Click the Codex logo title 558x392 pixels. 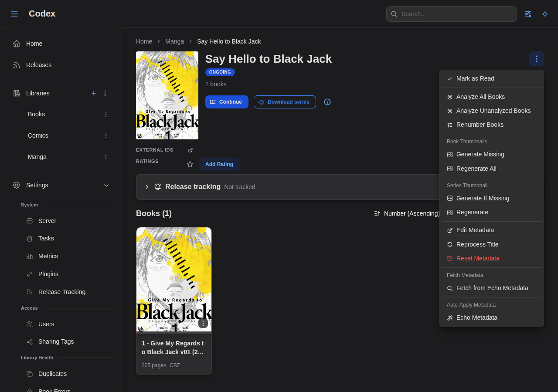click(42, 14)
